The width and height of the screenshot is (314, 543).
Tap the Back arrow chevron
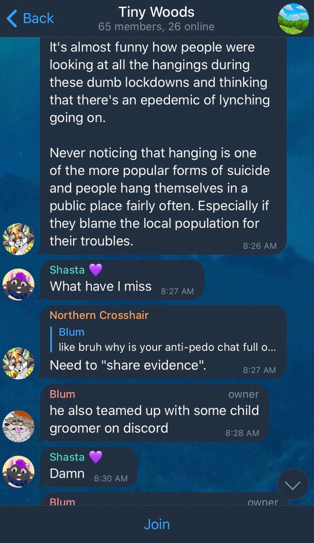tap(12, 18)
